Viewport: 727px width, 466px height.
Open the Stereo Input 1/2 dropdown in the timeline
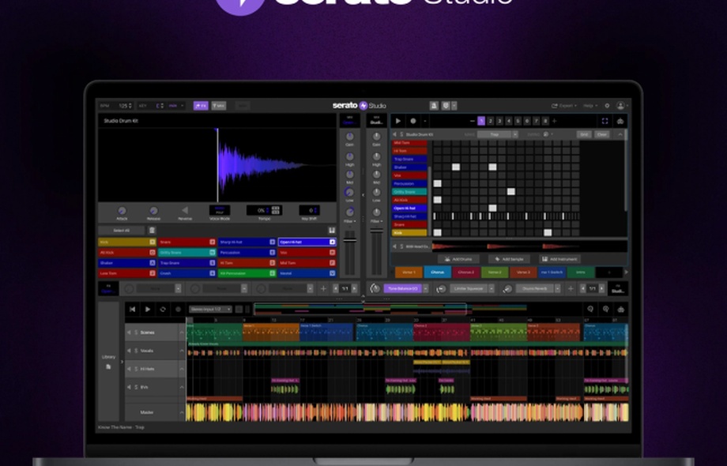(x=211, y=309)
